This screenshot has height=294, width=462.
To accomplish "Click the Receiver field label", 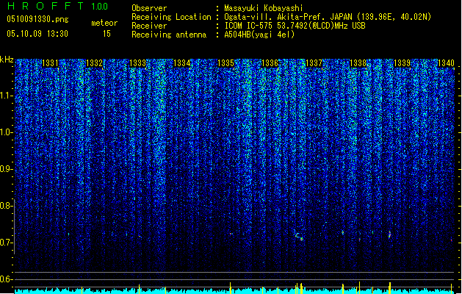I will point(149,26).
